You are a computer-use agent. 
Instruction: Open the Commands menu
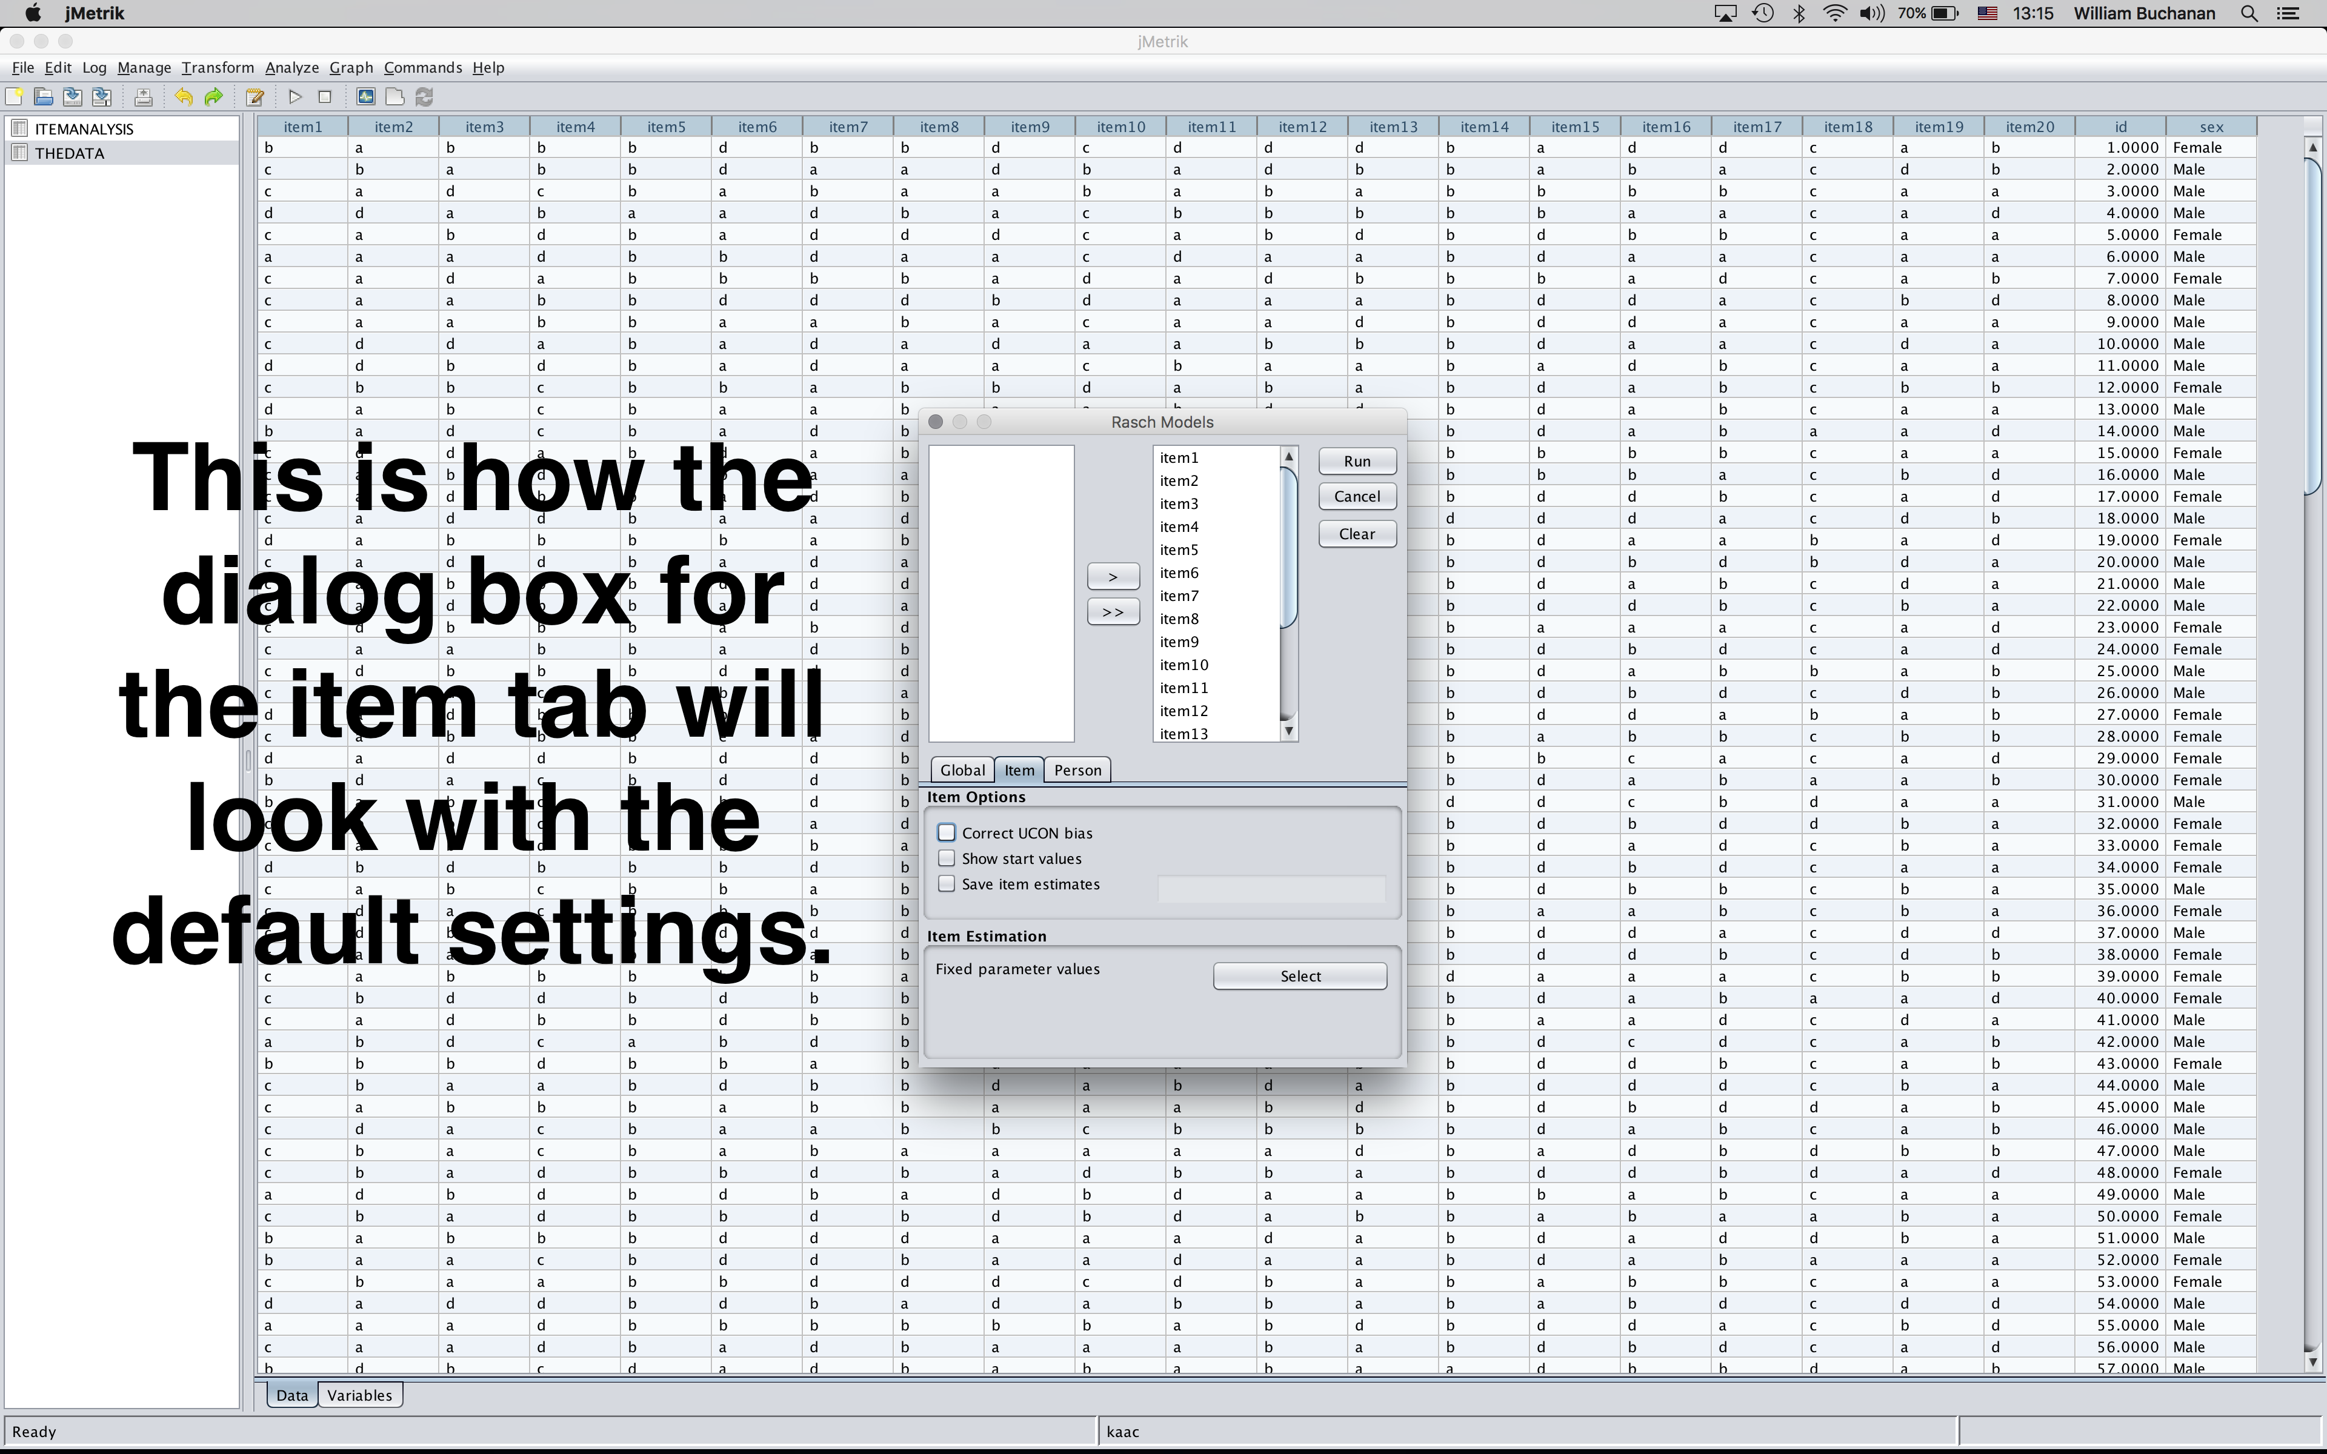click(423, 67)
